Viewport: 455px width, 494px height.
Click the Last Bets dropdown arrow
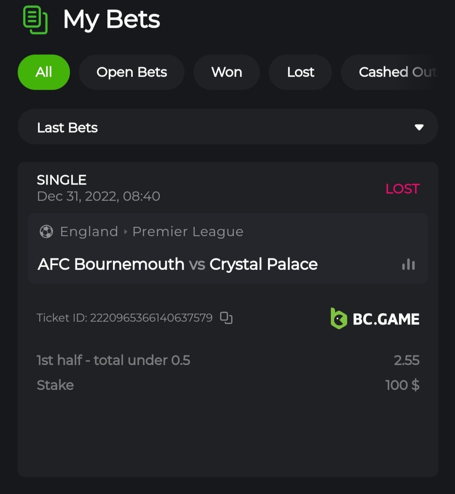click(x=419, y=127)
